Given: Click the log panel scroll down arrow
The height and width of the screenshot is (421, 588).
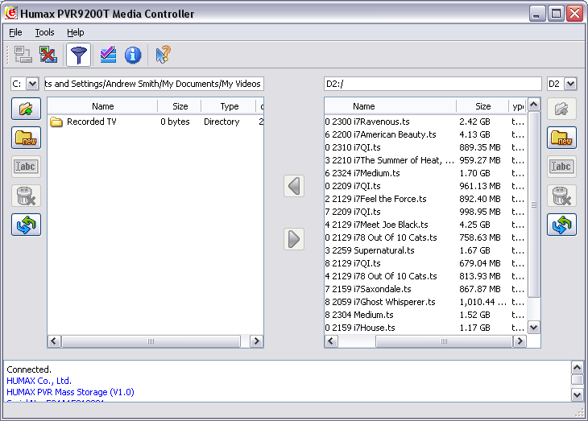Looking at the screenshot, I should 577,394.
